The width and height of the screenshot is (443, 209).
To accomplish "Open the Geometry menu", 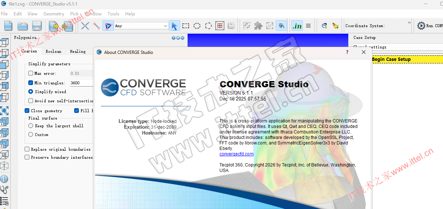I will pyautogui.click(x=54, y=14).
